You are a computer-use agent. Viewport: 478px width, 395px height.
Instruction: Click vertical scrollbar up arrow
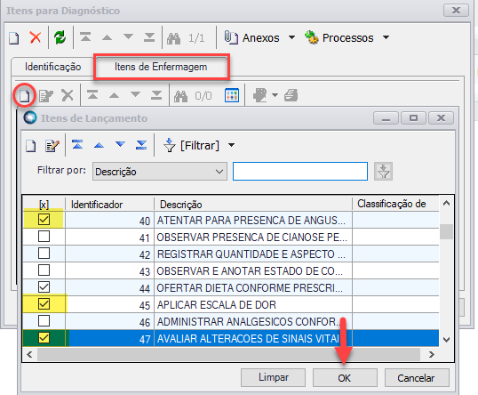point(446,203)
